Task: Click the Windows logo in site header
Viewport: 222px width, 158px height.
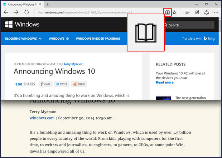Action: click(22, 24)
